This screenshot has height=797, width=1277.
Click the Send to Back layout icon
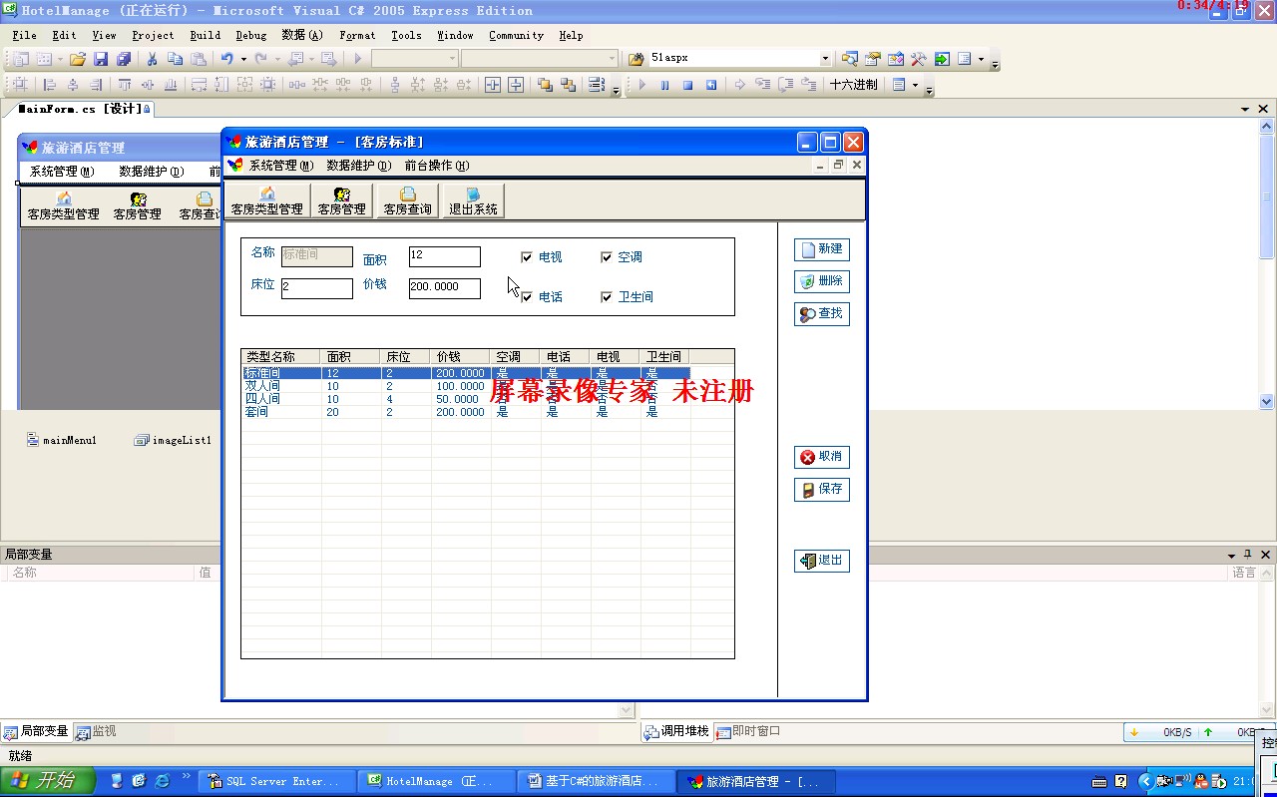(568, 85)
